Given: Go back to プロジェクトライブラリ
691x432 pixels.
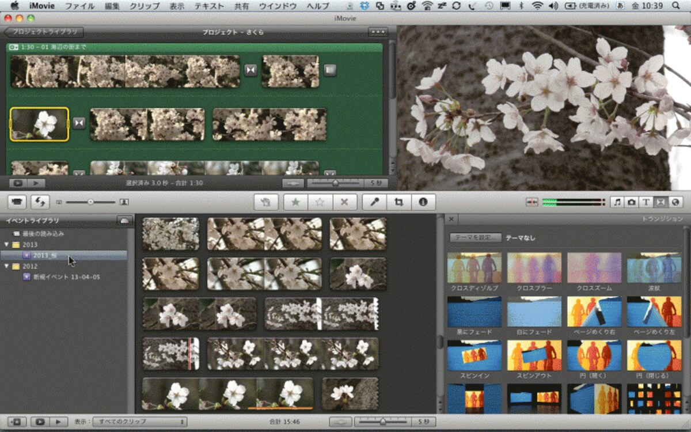Looking at the screenshot, I should point(44,32).
